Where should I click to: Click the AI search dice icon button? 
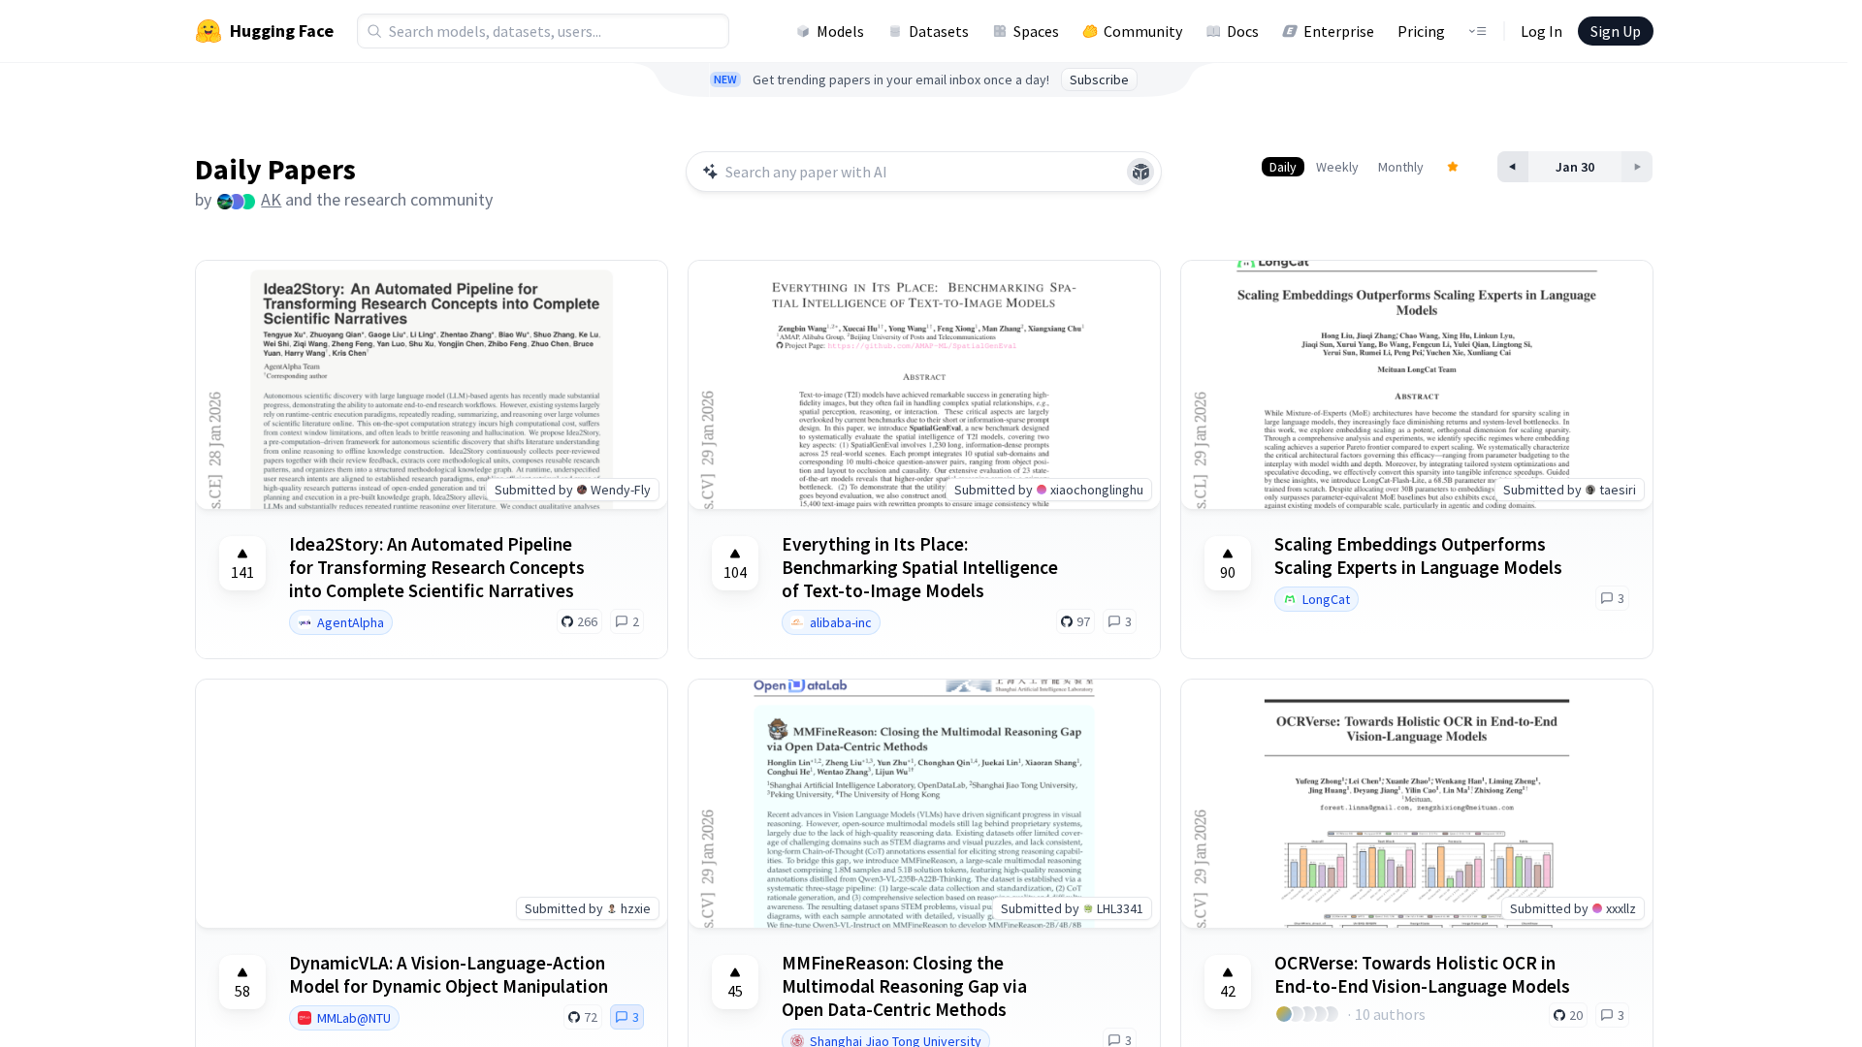[x=1140, y=172]
